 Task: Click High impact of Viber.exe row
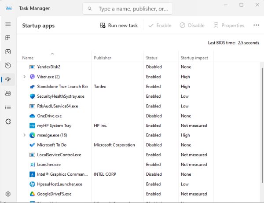coord(185,77)
